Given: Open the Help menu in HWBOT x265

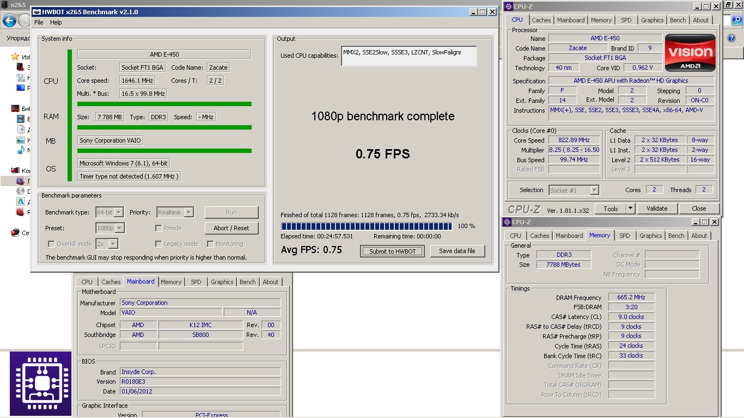Looking at the screenshot, I should pyautogui.click(x=56, y=22).
